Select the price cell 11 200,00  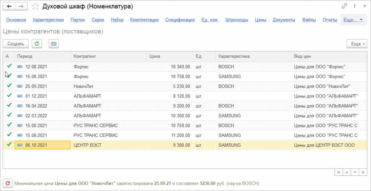(170, 136)
